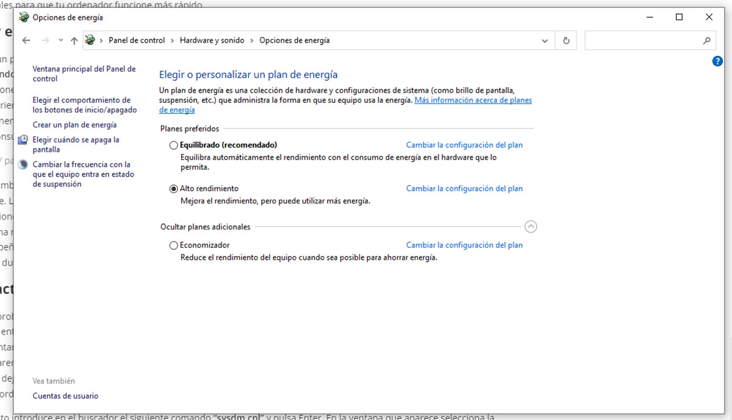Image resolution: width=732 pixels, height=420 pixels.
Task: Click the refresh address bar icon
Action: pyautogui.click(x=566, y=41)
